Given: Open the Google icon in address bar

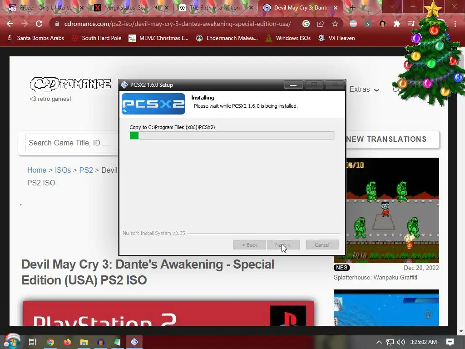Looking at the screenshot, I should (306, 24).
